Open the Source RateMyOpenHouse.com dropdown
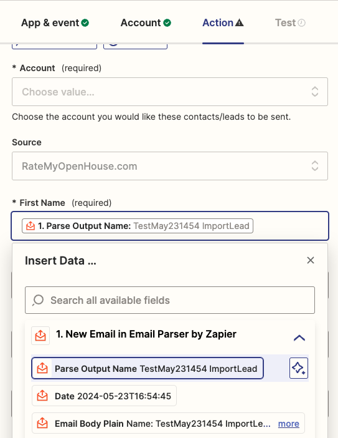This screenshot has height=438, width=338. click(170, 166)
